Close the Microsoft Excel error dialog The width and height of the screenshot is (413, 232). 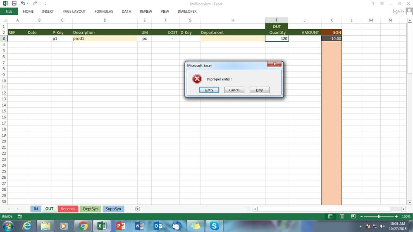point(274,64)
